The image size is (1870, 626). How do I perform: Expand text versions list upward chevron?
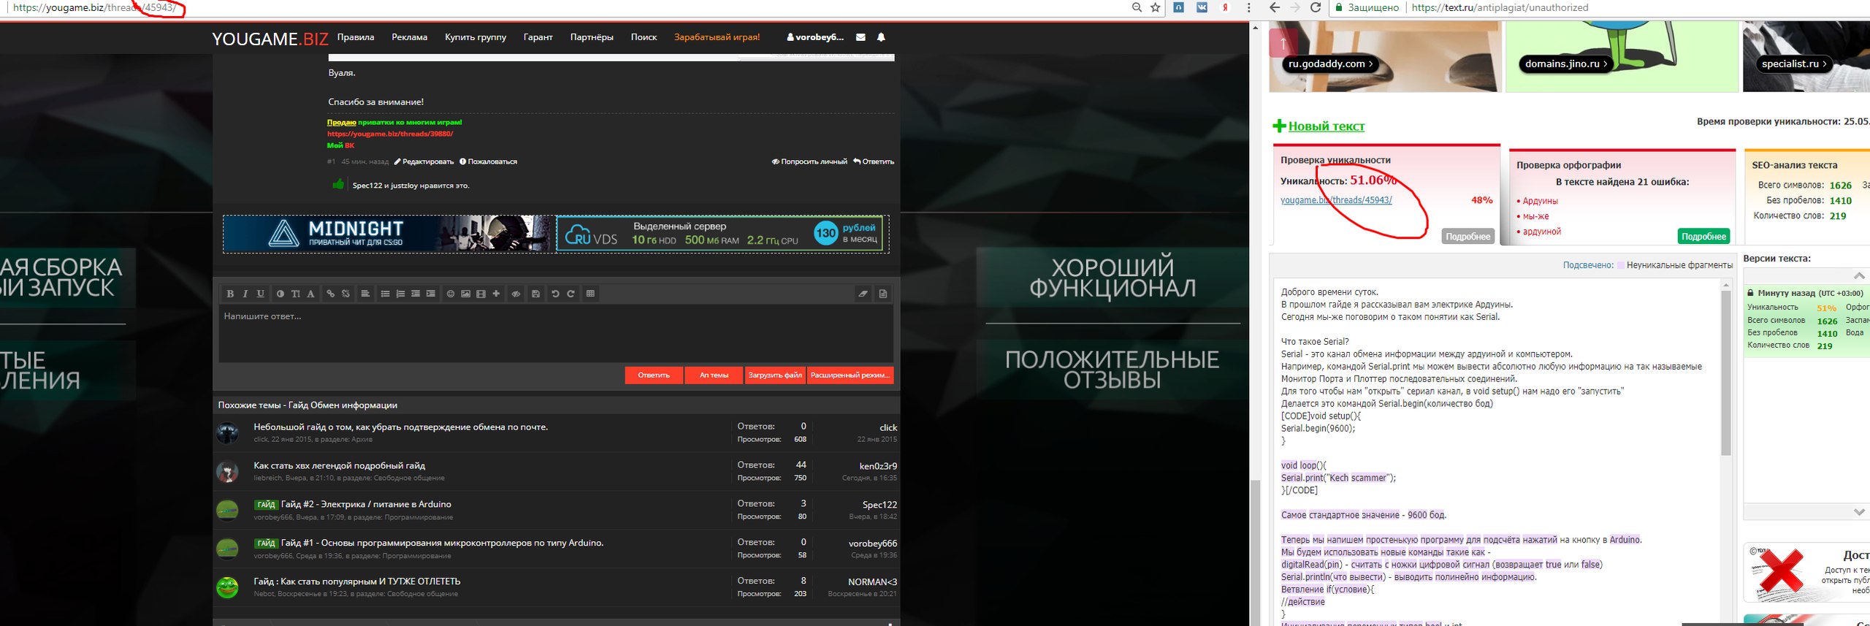tap(1859, 276)
